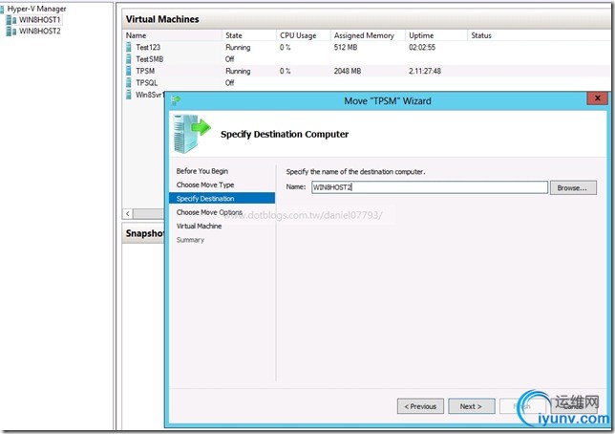Screen dimensions: 615x434
Task: Click the server move graphic in wizard header
Action: click(x=192, y=134)
